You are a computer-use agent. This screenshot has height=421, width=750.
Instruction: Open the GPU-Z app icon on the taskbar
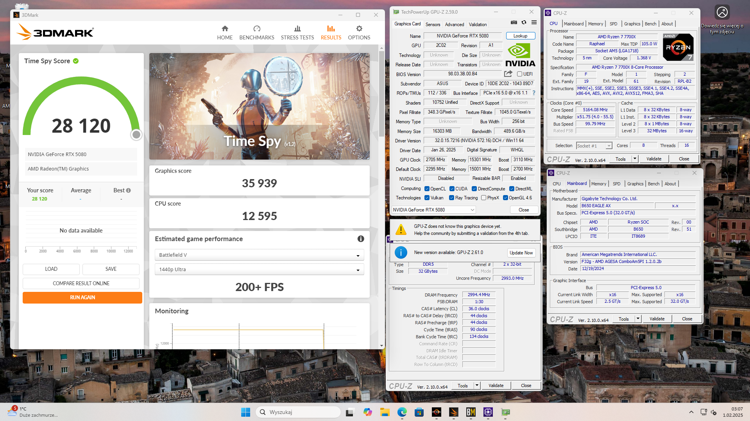505,412
